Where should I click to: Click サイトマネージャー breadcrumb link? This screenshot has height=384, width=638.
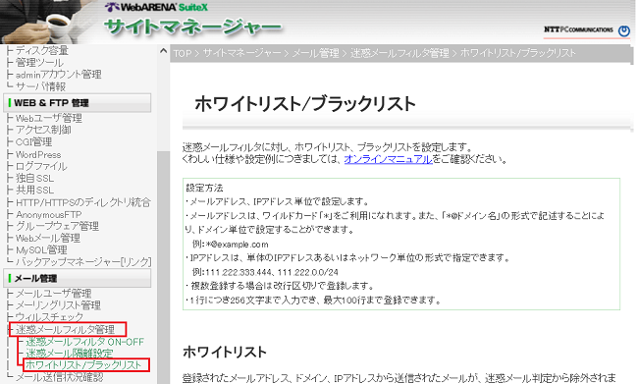[x=242, y=53]
